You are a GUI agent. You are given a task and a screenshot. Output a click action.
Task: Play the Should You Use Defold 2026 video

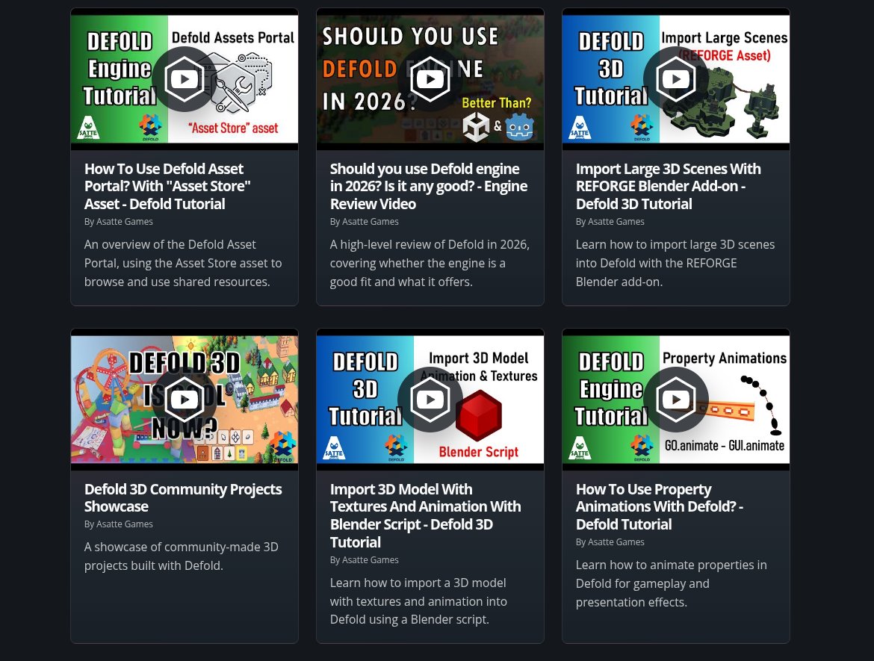coord(430,79)
